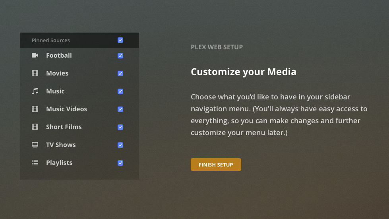The width and height of the screenshot is (389, 219).
Task: Click the Playlists list icon
Action: [x=35, y=163]
